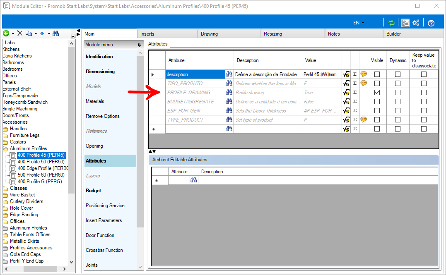Open the EN language dropdown
The image size is (446, 275).
click(x=359, y=23)
